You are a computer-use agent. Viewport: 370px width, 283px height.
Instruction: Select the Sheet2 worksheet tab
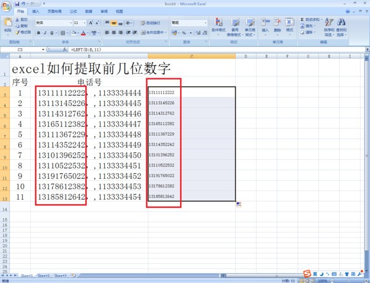[43, 276]
